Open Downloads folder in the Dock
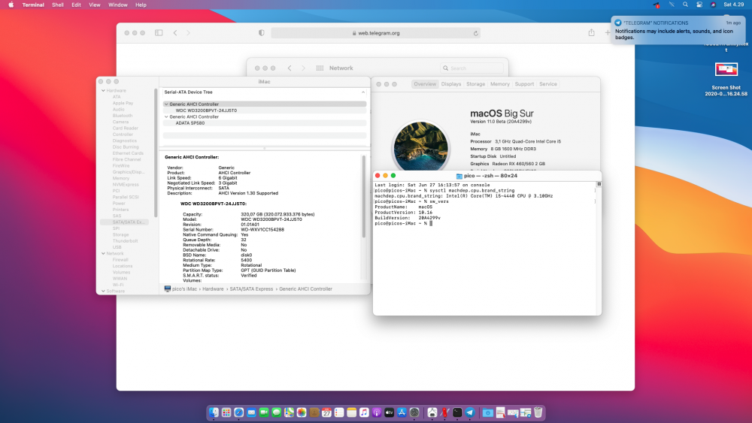 point(488,412)
